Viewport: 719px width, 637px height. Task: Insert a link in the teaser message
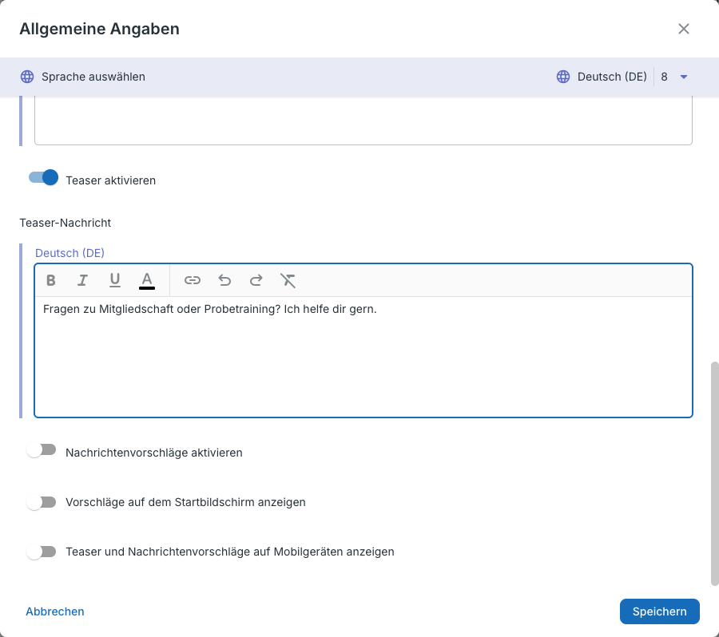coord(192,280)
